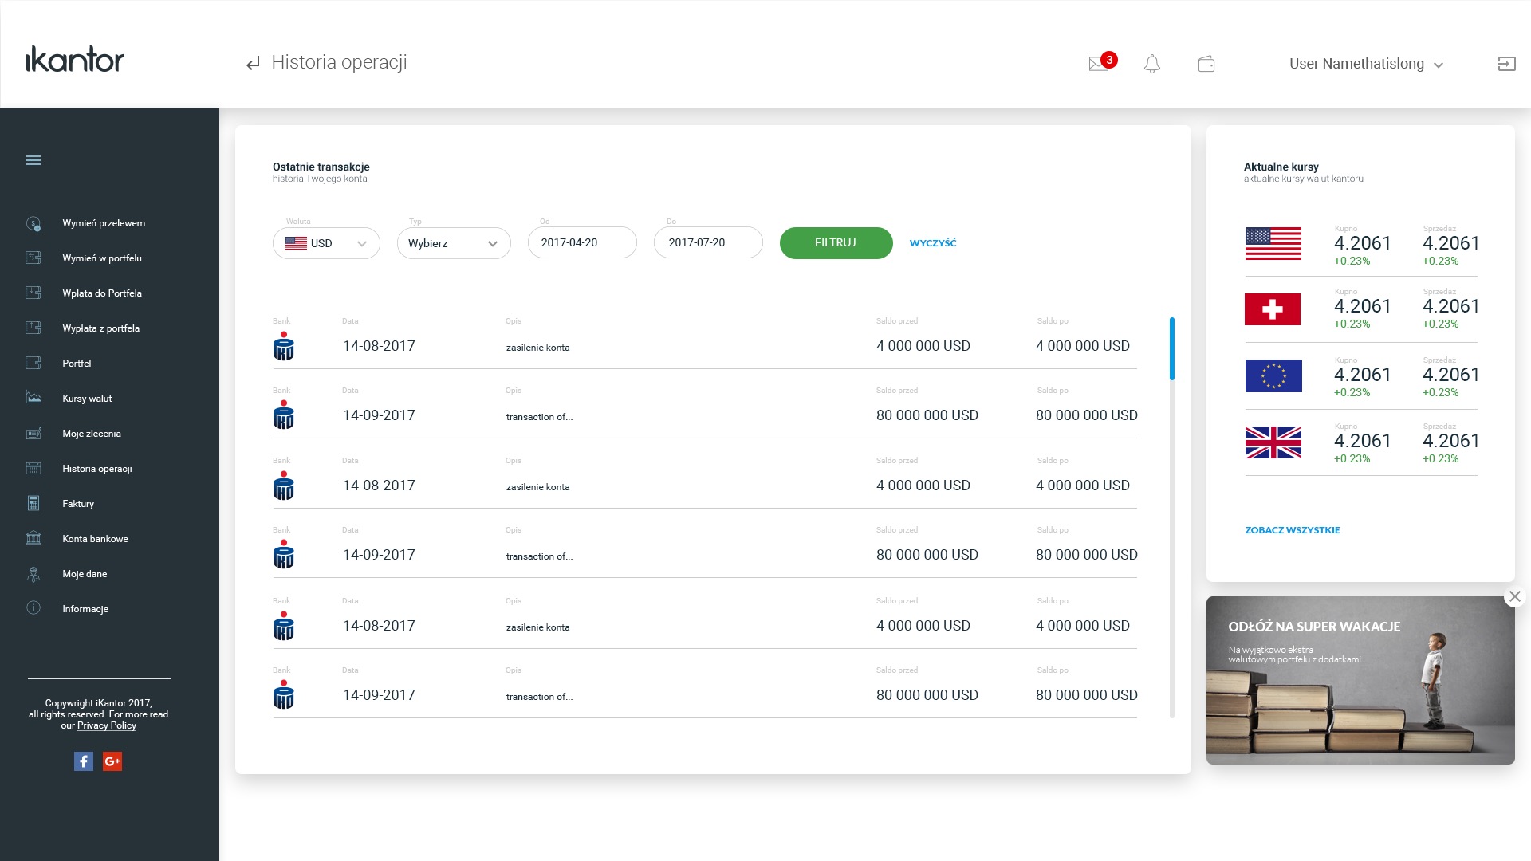Go to Wymień w portfelu
1531x861 pixels.
point(102,258)
